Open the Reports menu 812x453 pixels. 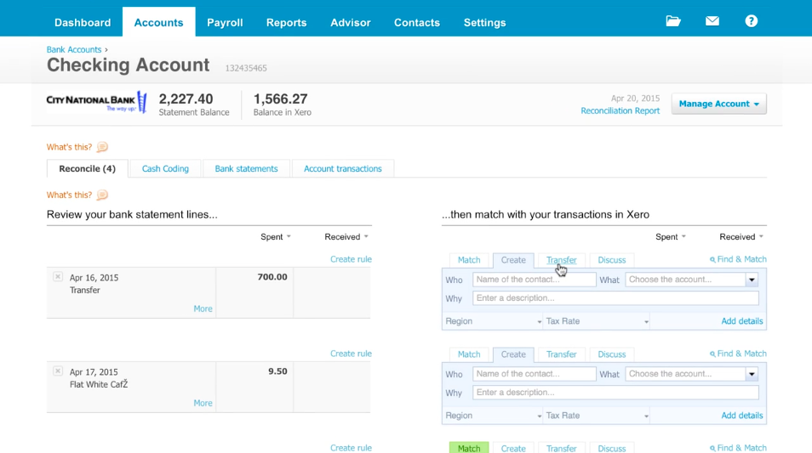pyautogui.click(x=286, y=23)
